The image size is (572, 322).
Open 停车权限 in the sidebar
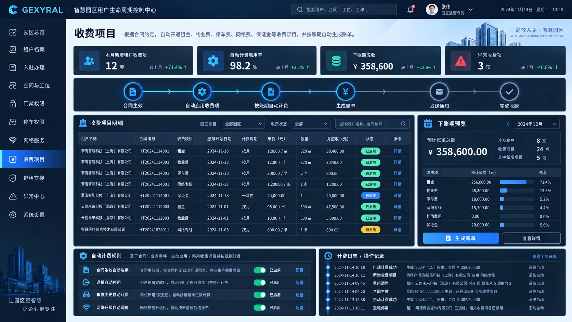coord(33,122)
